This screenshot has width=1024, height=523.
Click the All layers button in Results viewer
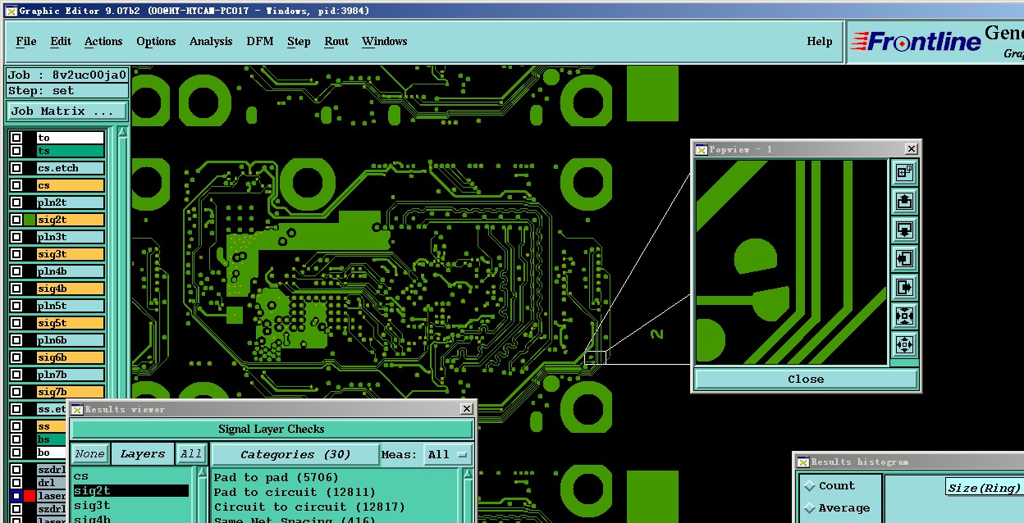tap(191, 454)
